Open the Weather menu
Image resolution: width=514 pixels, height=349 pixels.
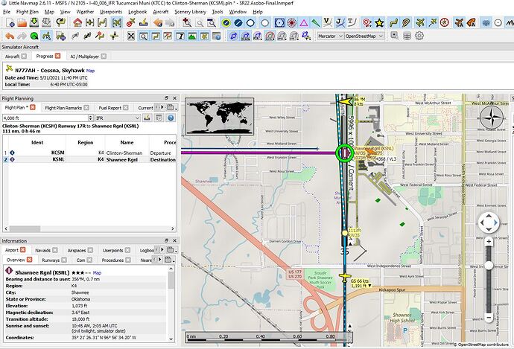tap(85, 11)
